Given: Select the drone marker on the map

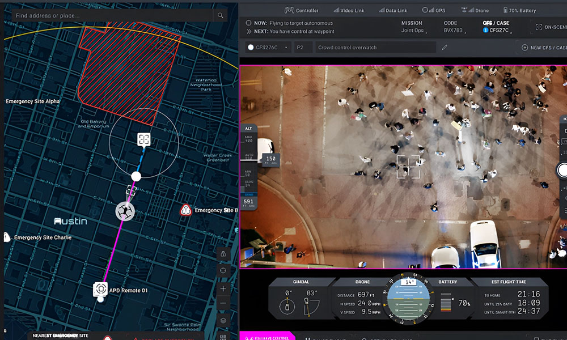Looking at the screenshot, I should tap(125, 211).
